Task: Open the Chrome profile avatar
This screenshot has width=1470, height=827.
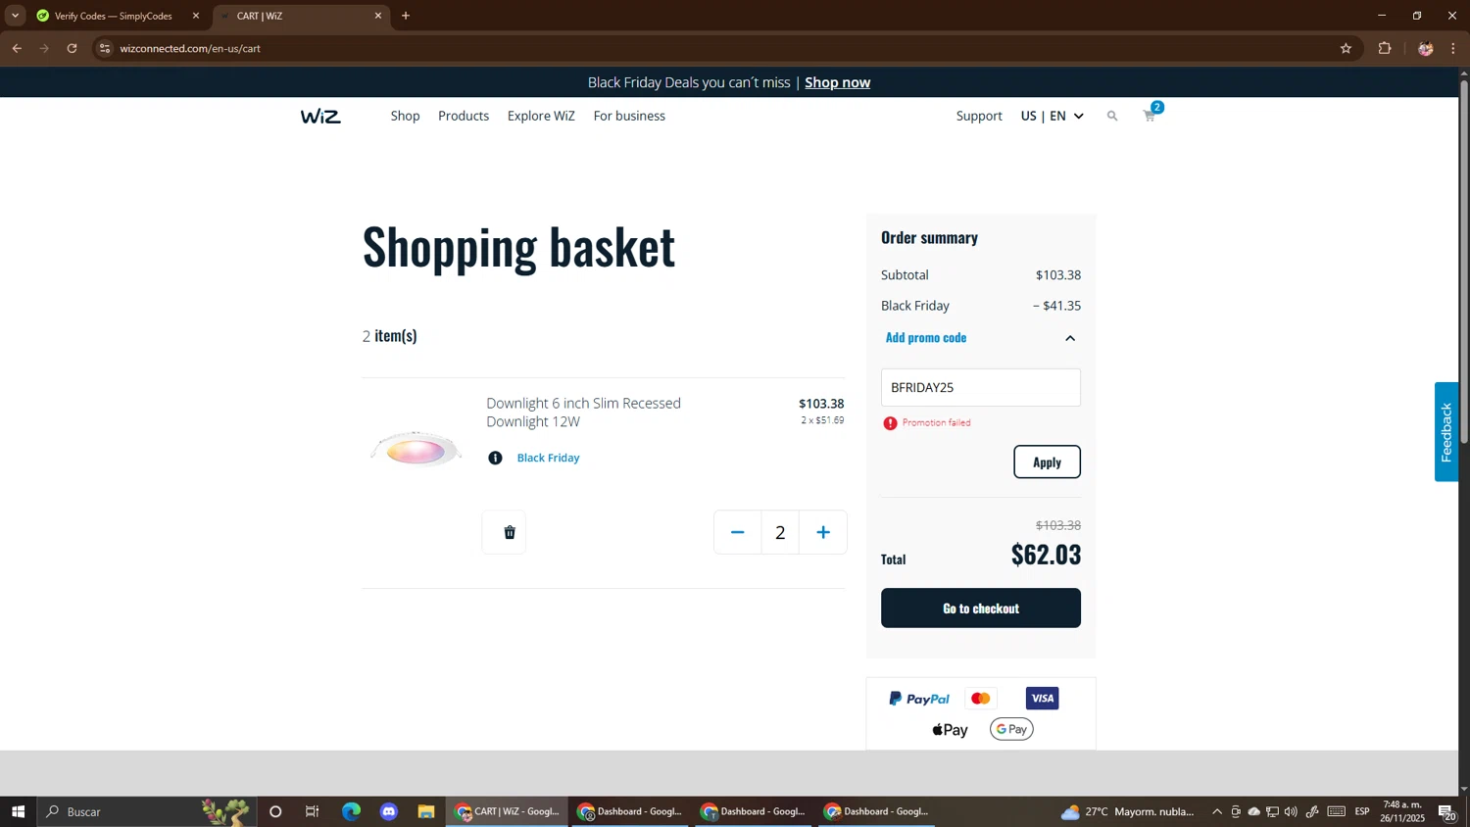Action: [x=1426, y=48]
